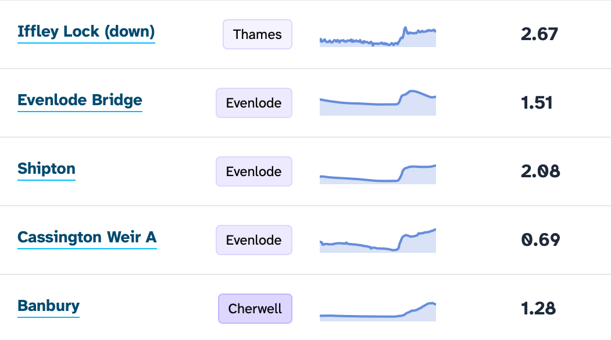The image size is (611, 340).
Task: Click the Cassington Weir A sparkline chart
Action: pos(377,241)
